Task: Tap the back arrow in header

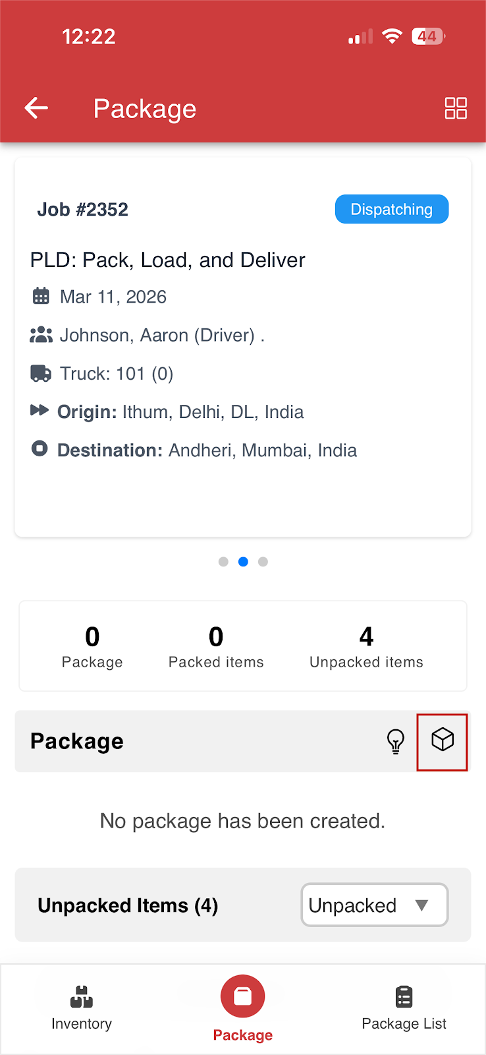Action: (36, 108)
